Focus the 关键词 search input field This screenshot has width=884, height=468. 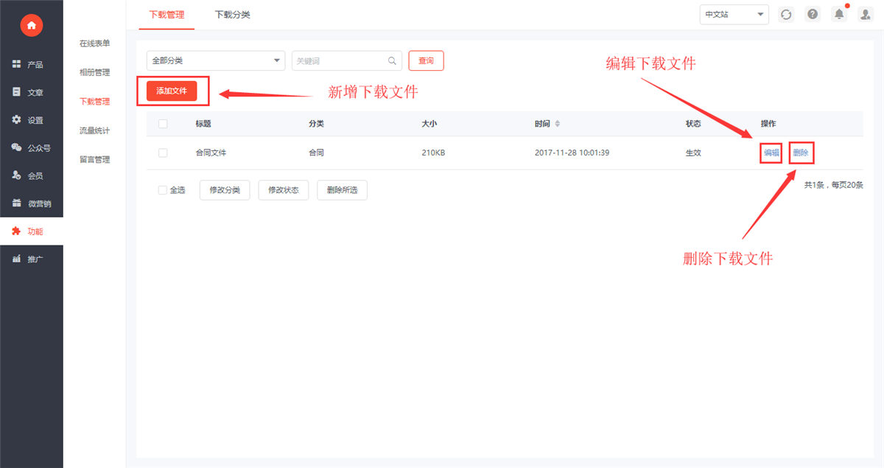[339, 61]
